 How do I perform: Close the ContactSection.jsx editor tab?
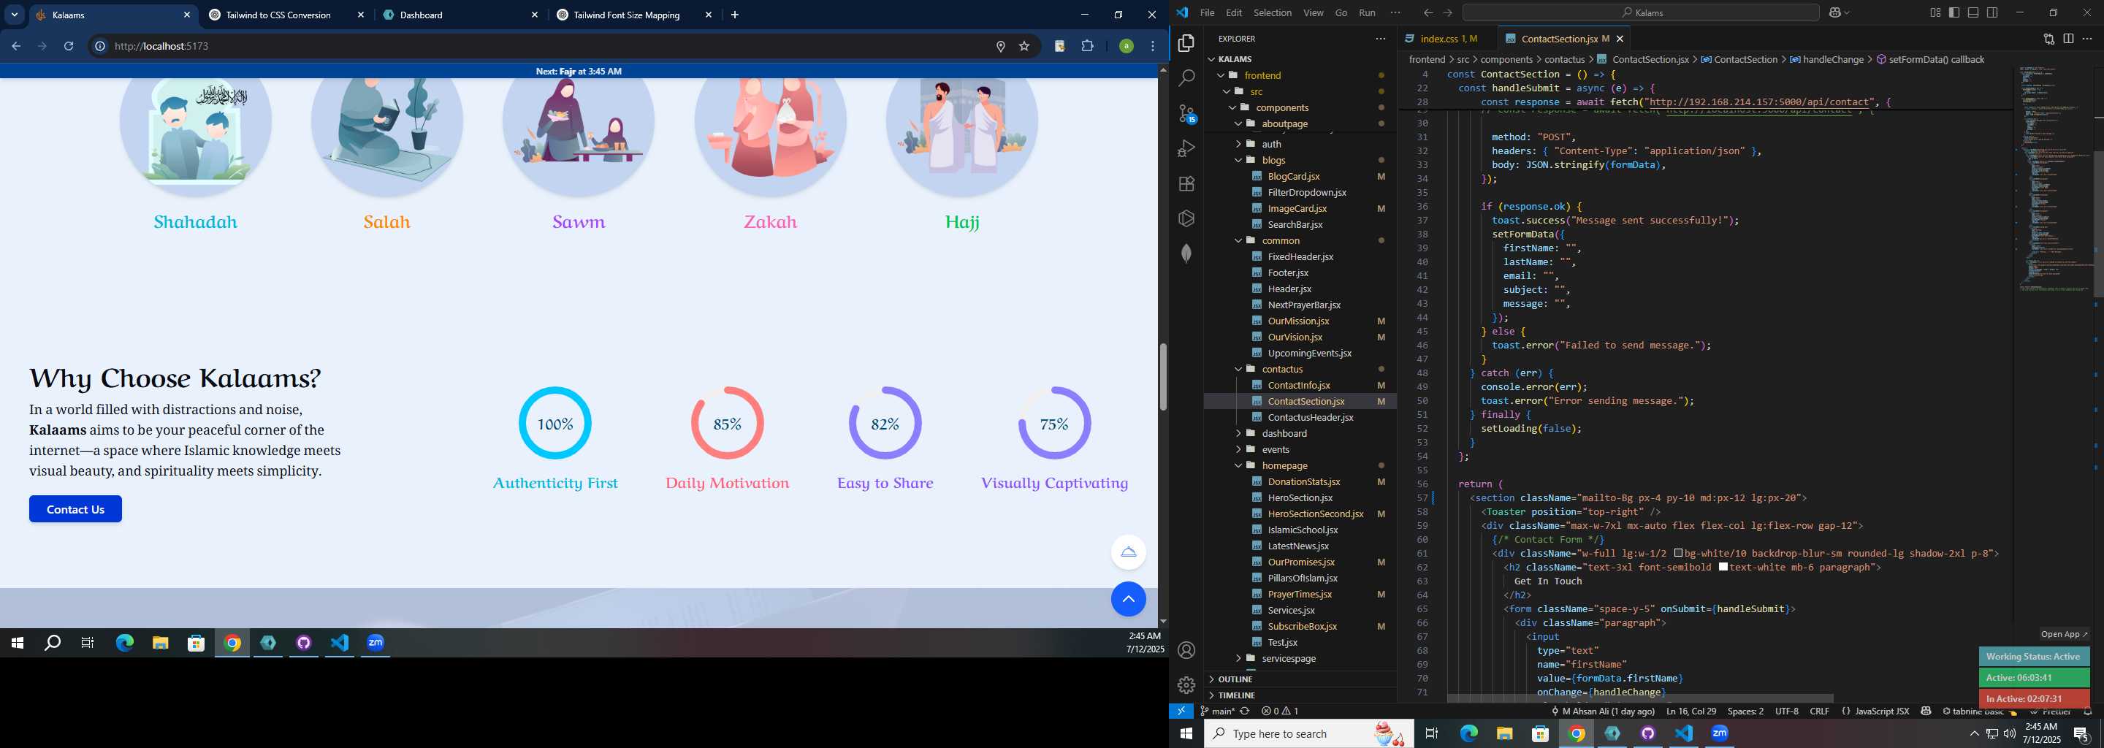coord(1620,39)
